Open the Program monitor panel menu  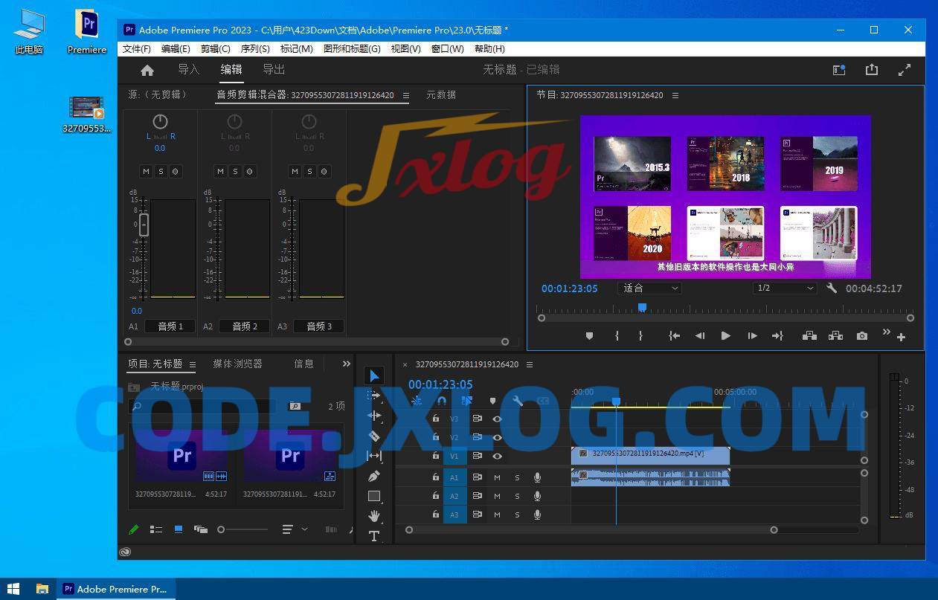click(x=675, y=95)
